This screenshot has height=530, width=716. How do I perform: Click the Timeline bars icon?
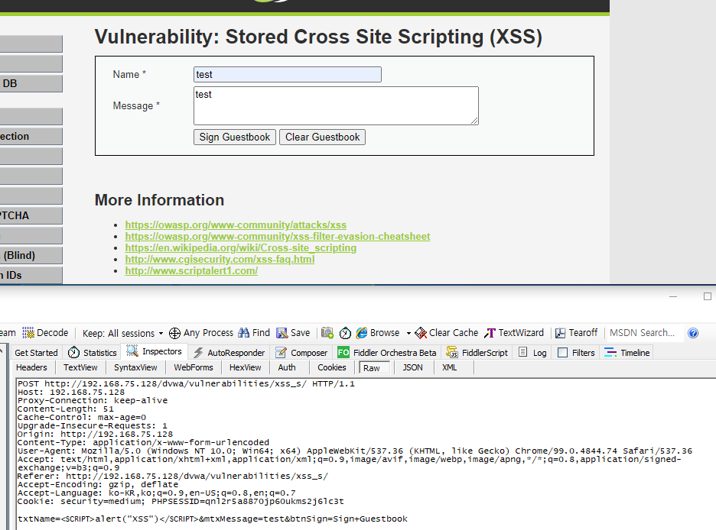pyautogui.click(x=610, y=352)
